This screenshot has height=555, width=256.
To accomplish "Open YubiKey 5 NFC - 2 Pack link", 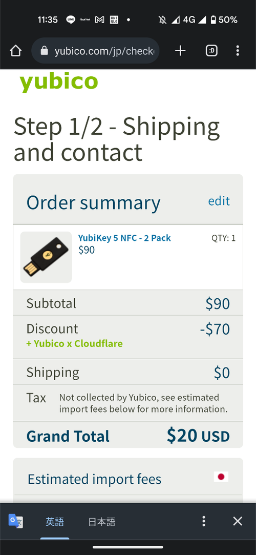I will point(124,238).
